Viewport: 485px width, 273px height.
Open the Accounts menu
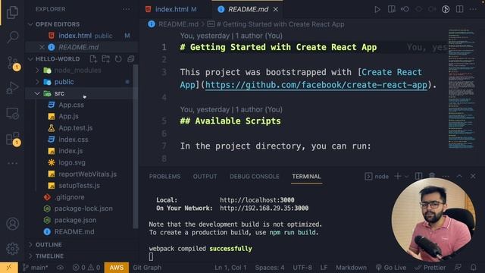[x=12, y=224]
